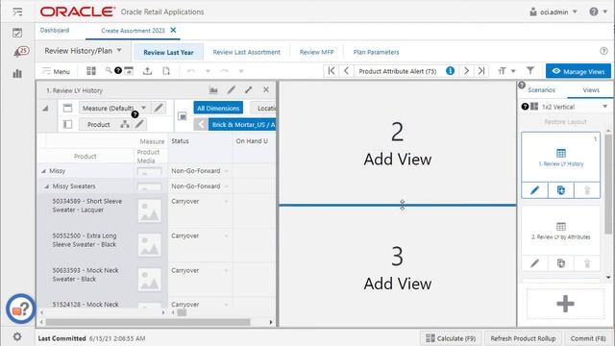Switch to the Views panel tab
The width and height of the screenshot is (615, 346).
coord(591,89)
